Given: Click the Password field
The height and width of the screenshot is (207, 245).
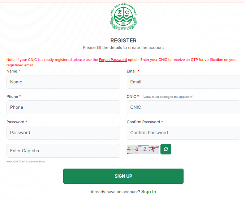Looking at the screenshot, I should (x=63, y=133).
